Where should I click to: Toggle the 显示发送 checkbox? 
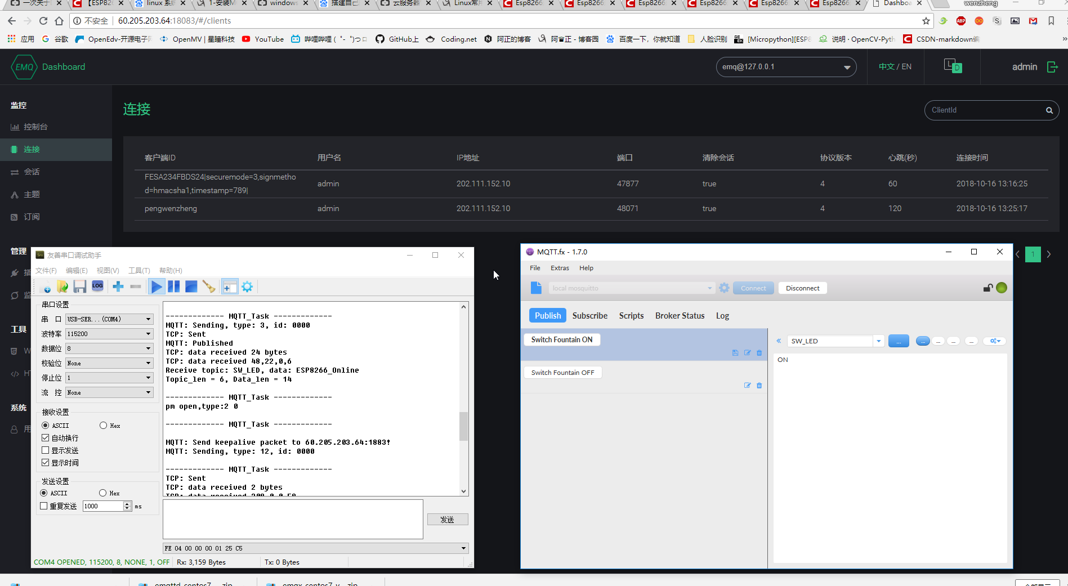[46, 450]
